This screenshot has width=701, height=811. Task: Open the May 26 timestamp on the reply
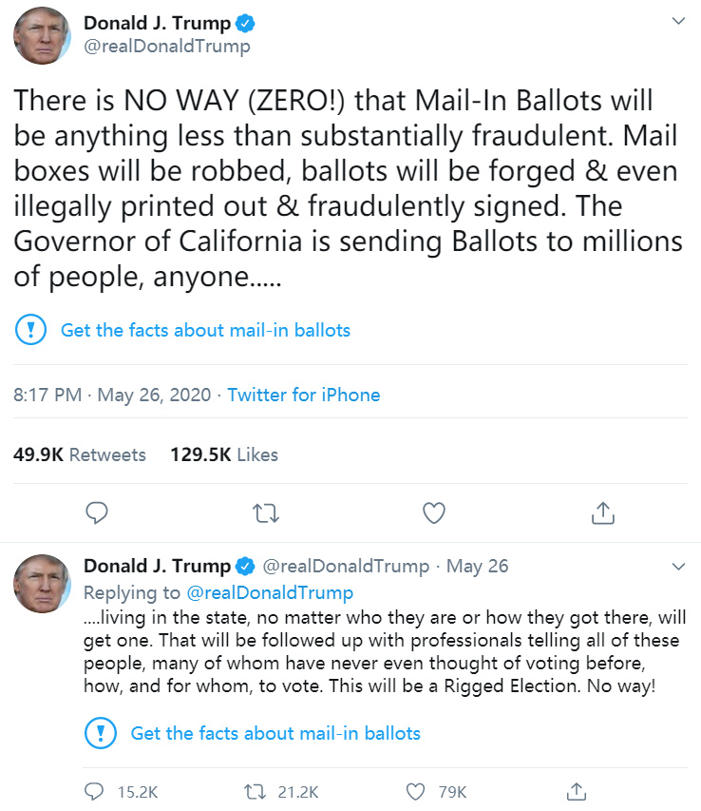coord(477,566)
